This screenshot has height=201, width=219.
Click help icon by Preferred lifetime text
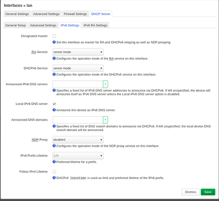point(54,162)
